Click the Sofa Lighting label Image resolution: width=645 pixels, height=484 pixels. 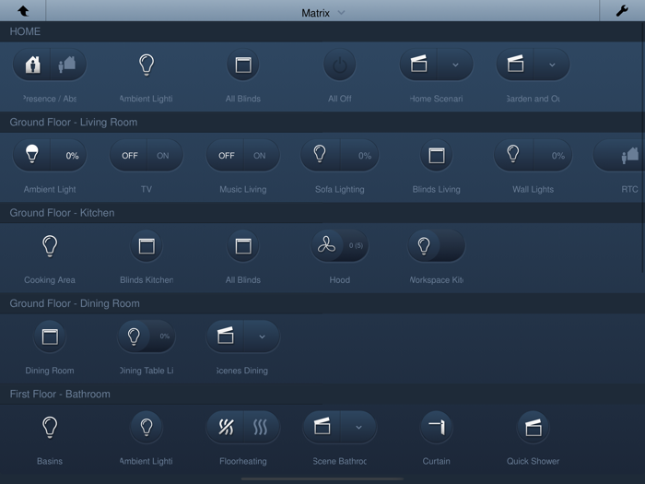[x=340, y=189]
